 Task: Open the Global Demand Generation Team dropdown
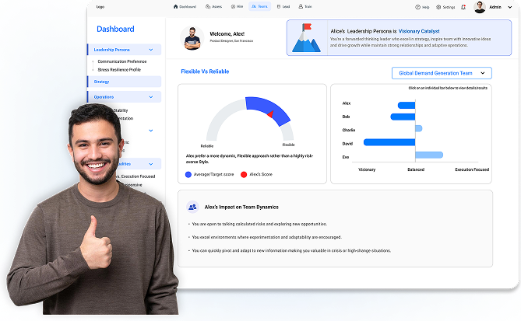[x=442, y=73]
